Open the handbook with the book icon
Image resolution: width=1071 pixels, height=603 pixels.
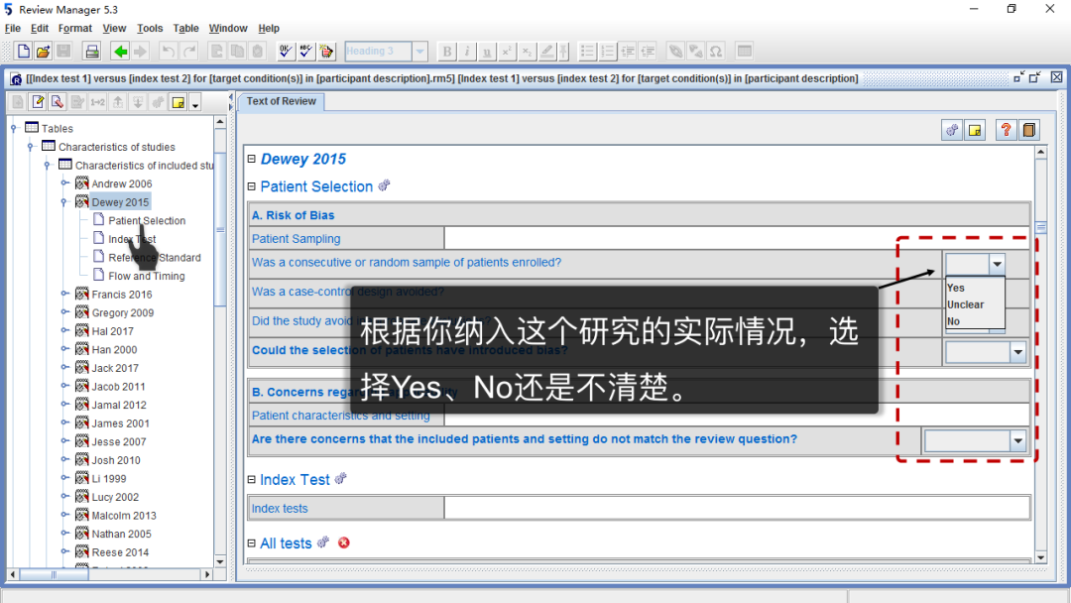pyautogui.click(x=1028, y=130)
